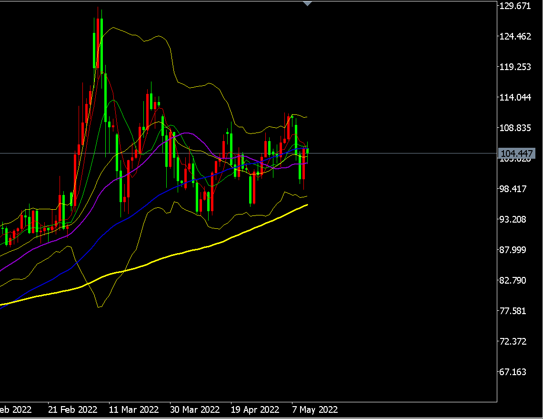
Task: Click the 114.044 price scale label
Action: 515,97
